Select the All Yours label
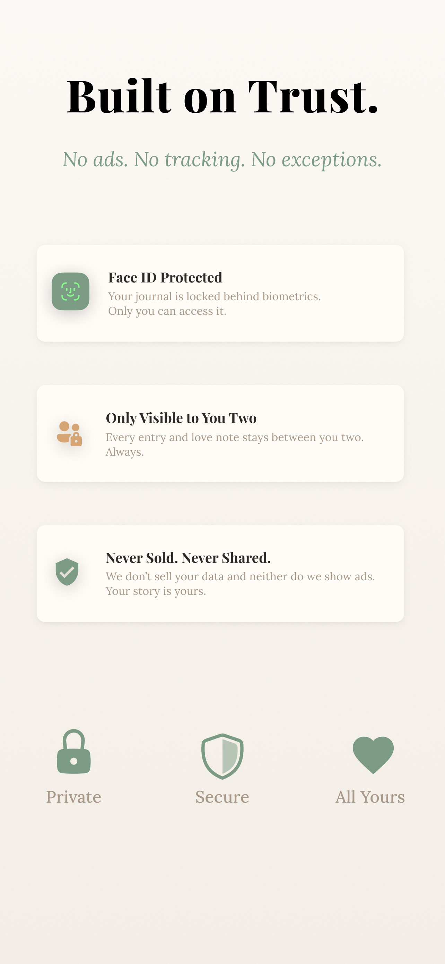 coord(370,796)
